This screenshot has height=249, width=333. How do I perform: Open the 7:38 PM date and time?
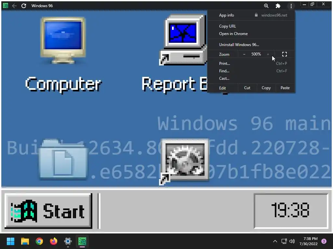point(309,241)
